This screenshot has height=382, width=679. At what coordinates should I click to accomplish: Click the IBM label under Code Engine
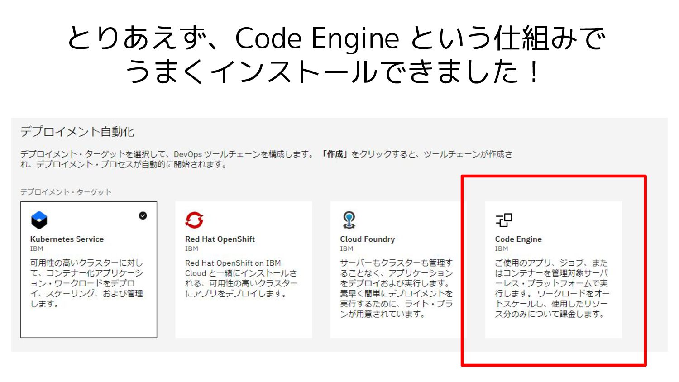[x=502, y=248]
